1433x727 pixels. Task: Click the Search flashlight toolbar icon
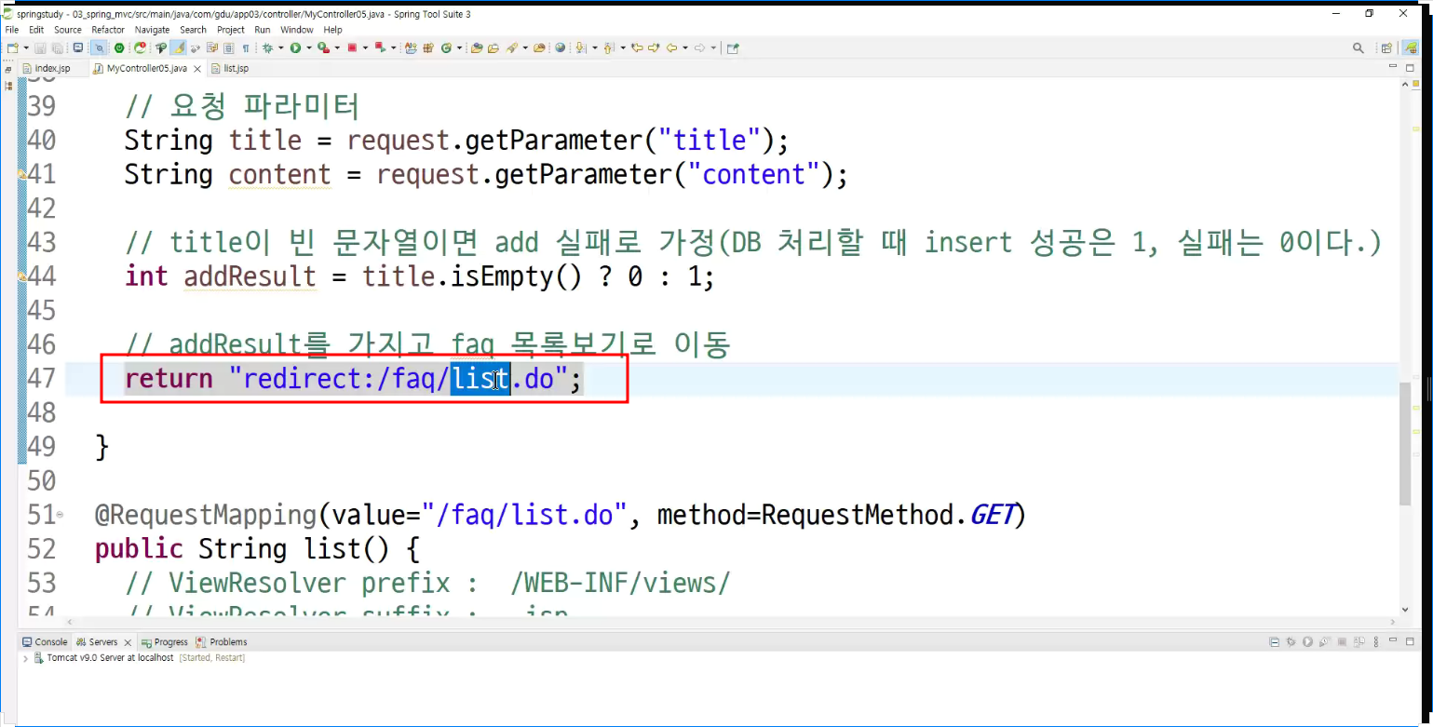click(x=512, y=47)
